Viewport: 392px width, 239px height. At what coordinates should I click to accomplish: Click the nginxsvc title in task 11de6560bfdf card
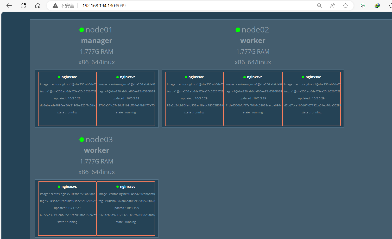pyautogui.click(x=255, y=77)
